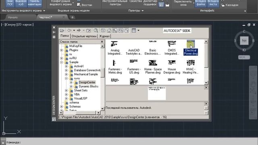The width and height of the screenshot is (258, 145).
Task: Switch to the Папки tab
Action: 64,36
